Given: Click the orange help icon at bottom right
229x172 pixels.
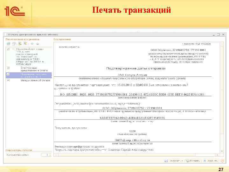Looking at the screenshot, I should (x=223, y=161).
